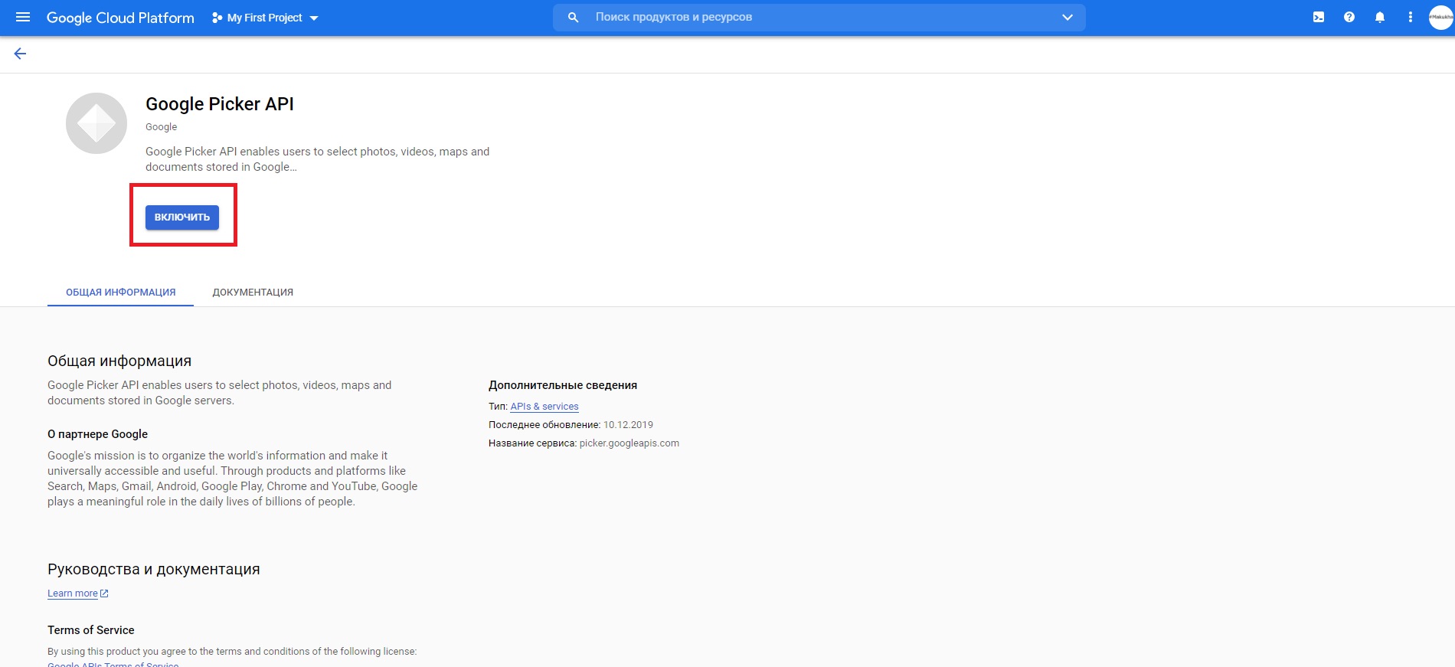The width and height of the screenshot is (1455, 667).
Task: Click the ВКЛЮЧИТЬ button
Action: [x=182, y=217]
